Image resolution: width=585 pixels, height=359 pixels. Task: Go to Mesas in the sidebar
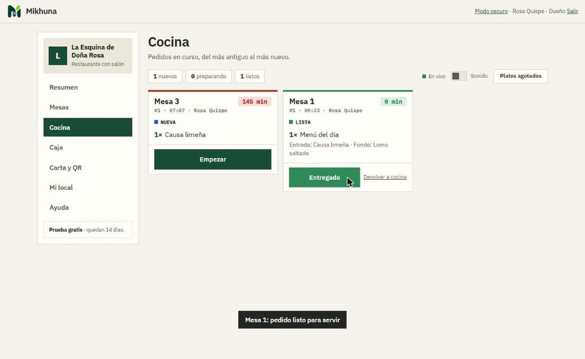pos(88,107)
